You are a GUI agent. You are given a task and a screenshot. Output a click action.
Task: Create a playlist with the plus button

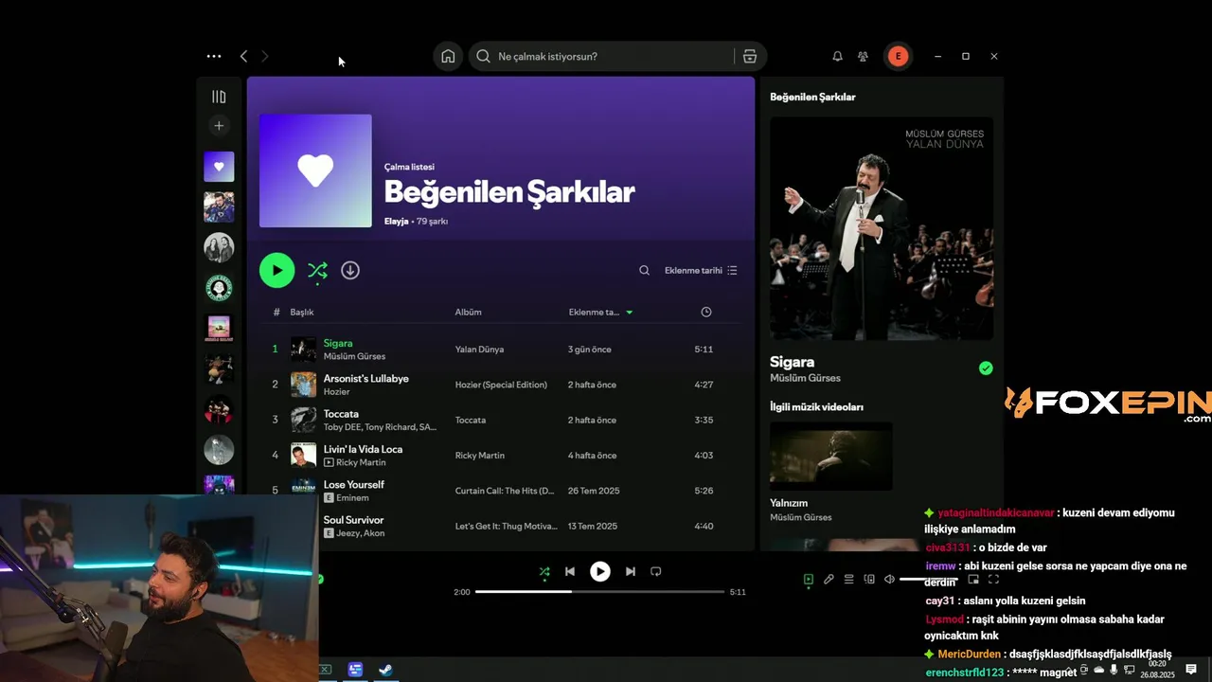point(219,125)
